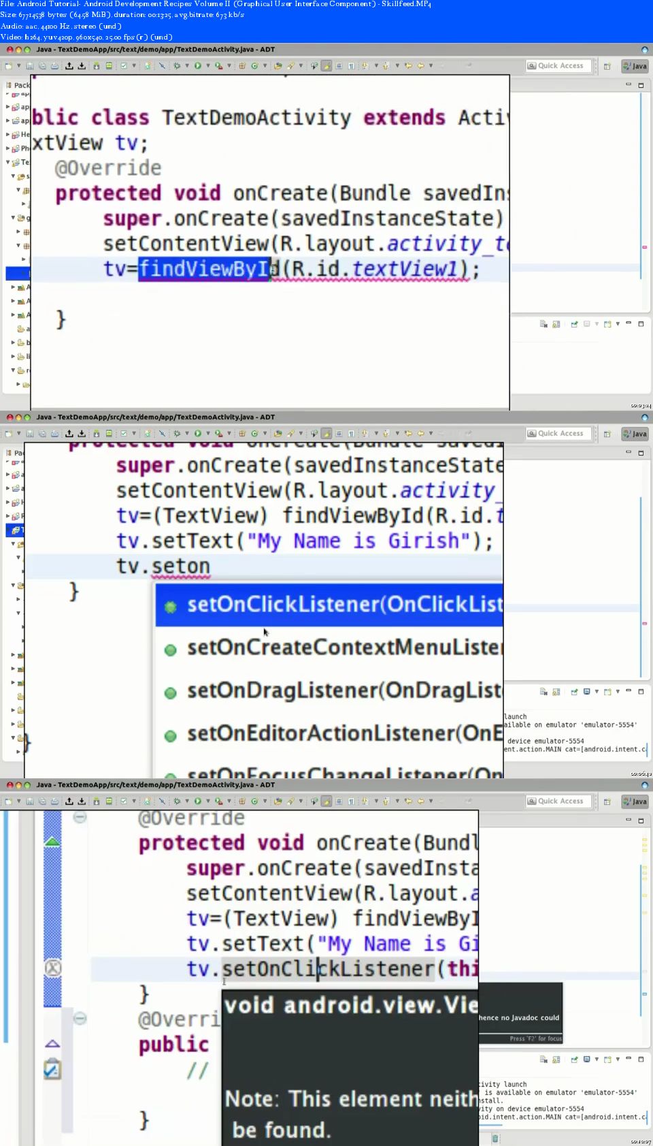Collapse the fold marker beside lower @Override
The image size is (653, 1146).
tap(80, 1018)
